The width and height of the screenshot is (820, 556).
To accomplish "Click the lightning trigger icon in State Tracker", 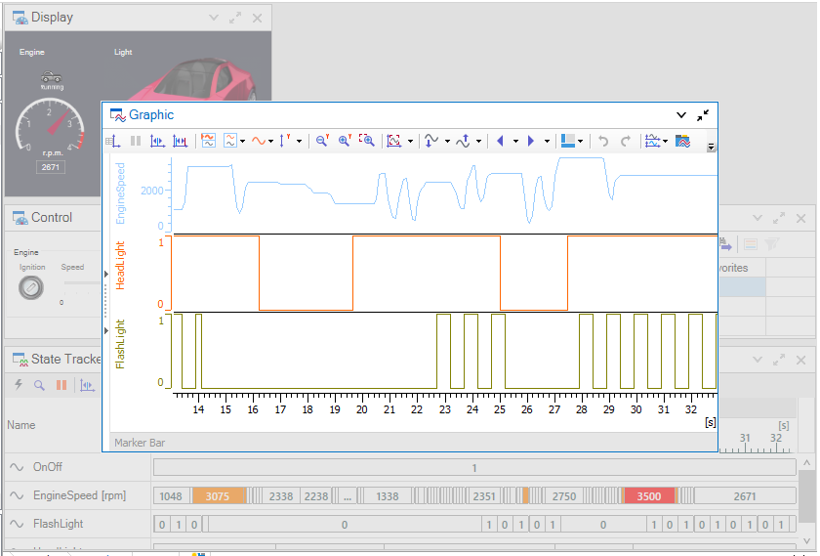I will [19, 385].
